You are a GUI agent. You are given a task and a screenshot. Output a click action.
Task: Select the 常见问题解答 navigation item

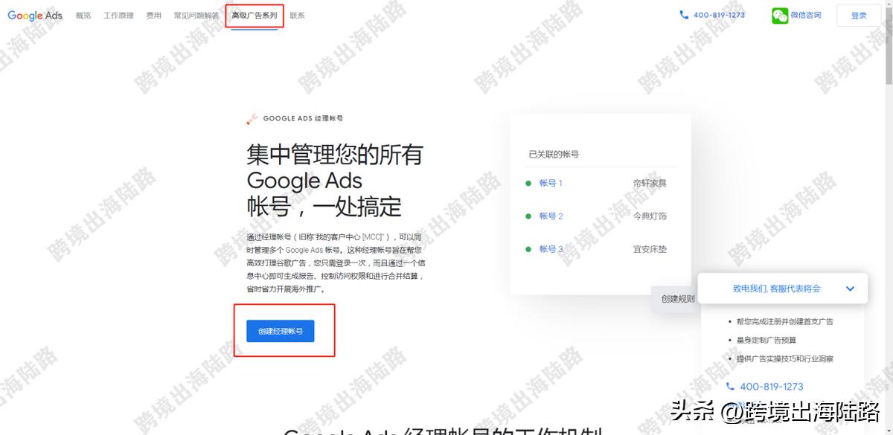pos(195,15)
